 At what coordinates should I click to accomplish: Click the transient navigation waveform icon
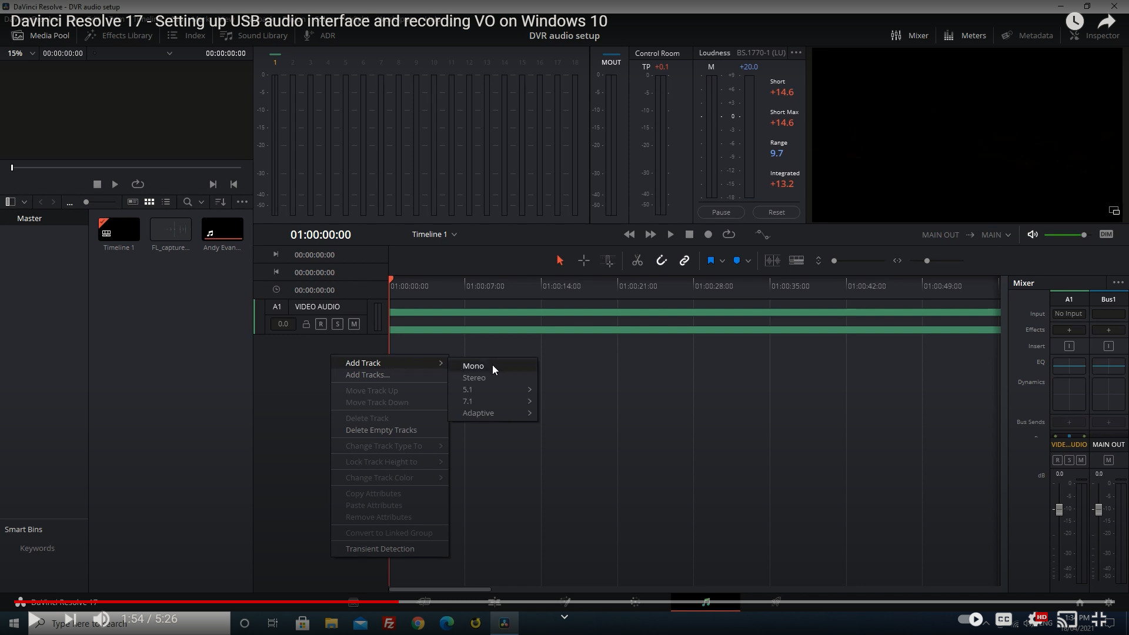tap(772, 260)
